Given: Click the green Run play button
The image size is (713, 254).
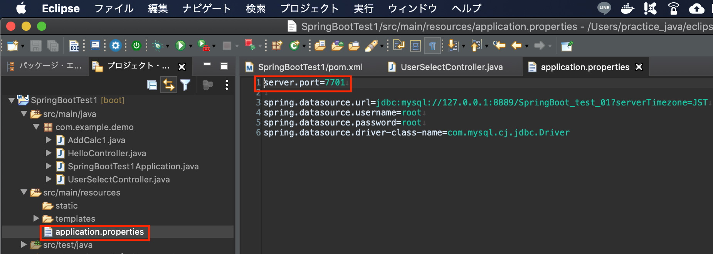Looking at the screenshot, I should coord(180,46).
